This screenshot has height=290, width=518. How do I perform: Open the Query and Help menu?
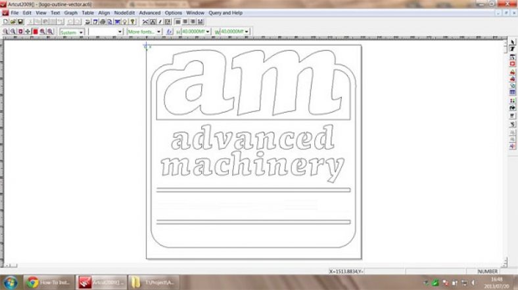pos(225,13)
